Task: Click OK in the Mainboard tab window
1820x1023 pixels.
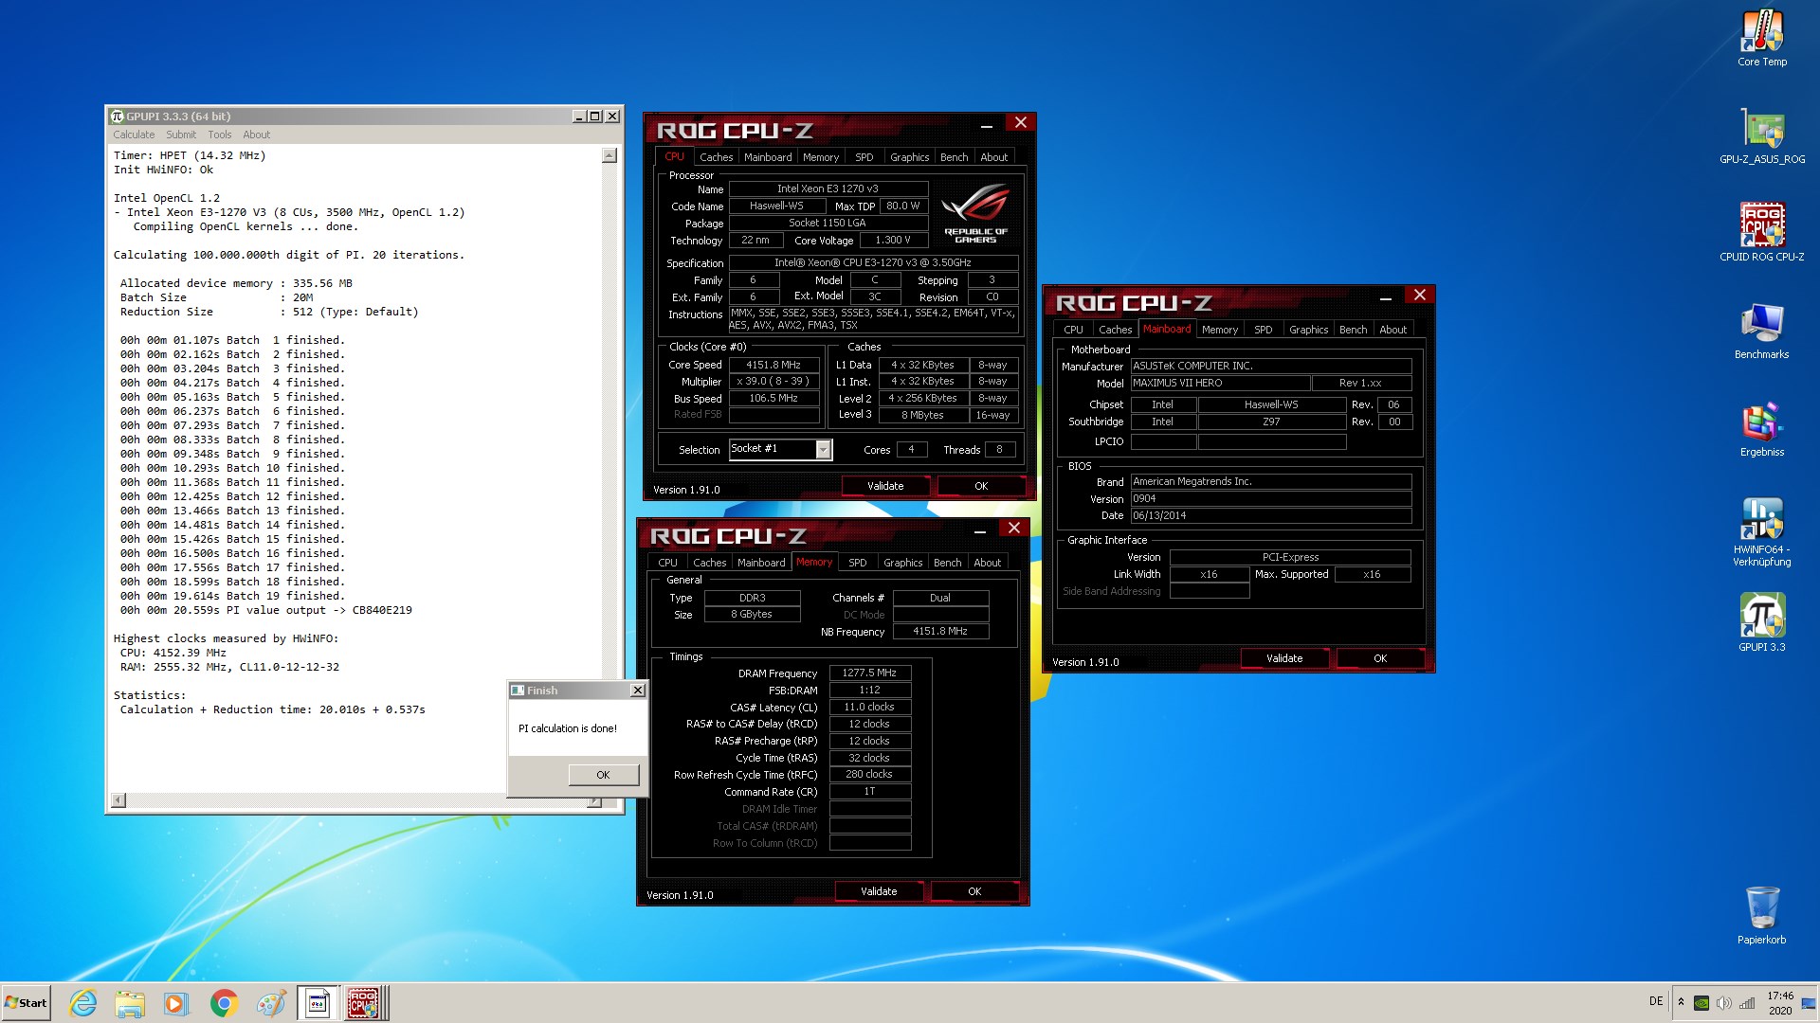Action: point(1380,658)
